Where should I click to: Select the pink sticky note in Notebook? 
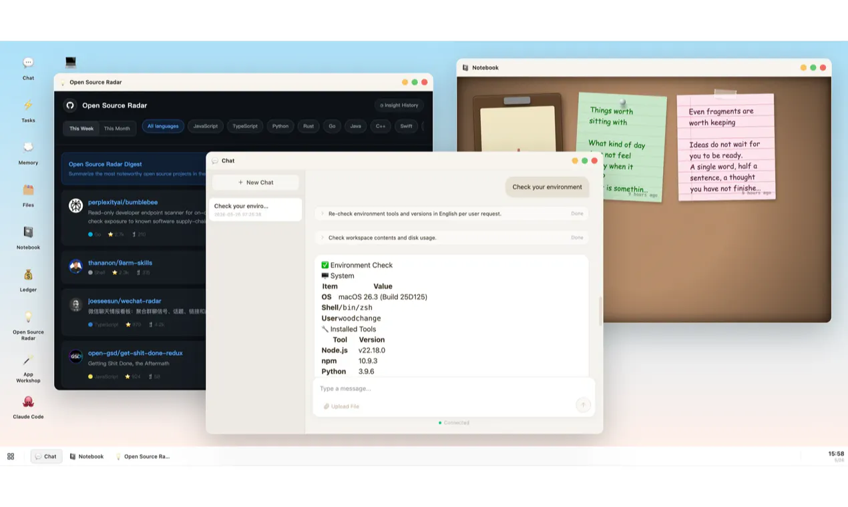[x=726, y=146]
